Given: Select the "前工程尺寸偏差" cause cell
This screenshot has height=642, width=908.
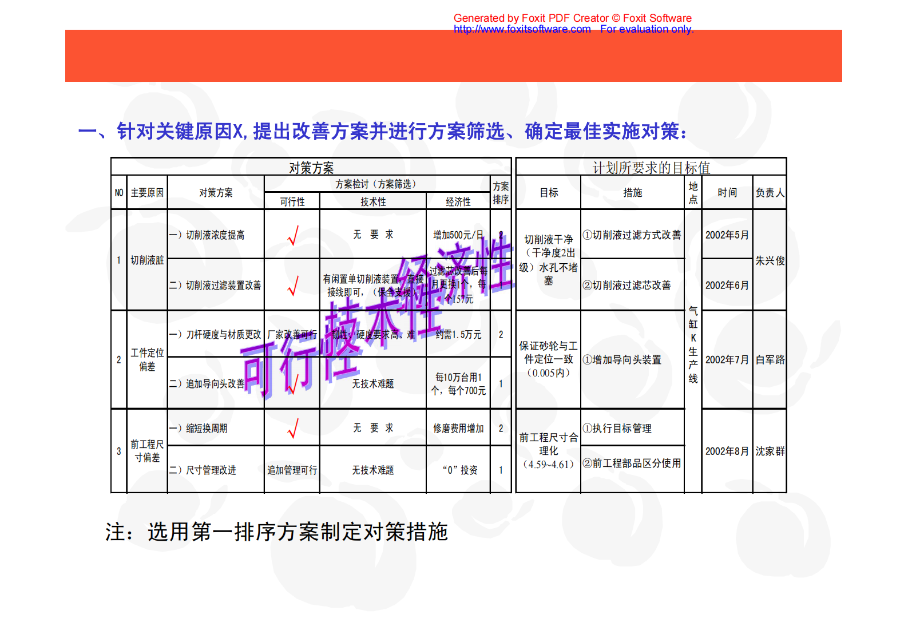Looking at the screenshot, I should 147,451.
